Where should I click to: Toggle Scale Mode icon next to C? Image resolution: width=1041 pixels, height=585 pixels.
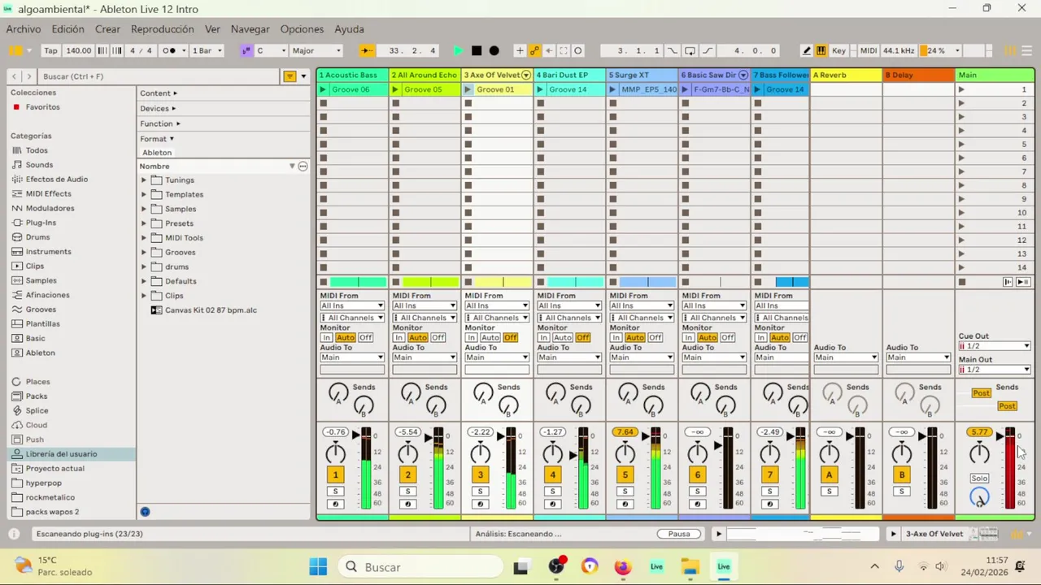coord(246,50)
